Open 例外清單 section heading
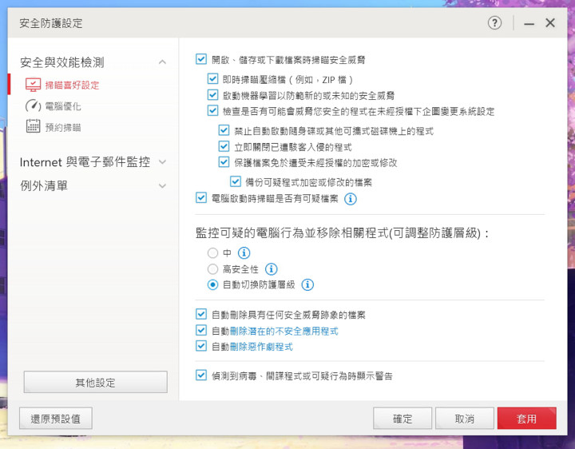Image resolution: width=575 pixels, height=449 pixels. pos(44,185)
